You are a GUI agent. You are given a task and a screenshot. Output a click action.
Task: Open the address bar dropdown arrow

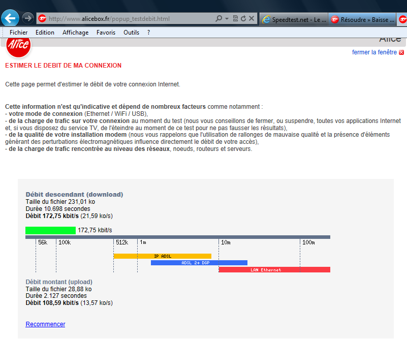click(227, 18)
